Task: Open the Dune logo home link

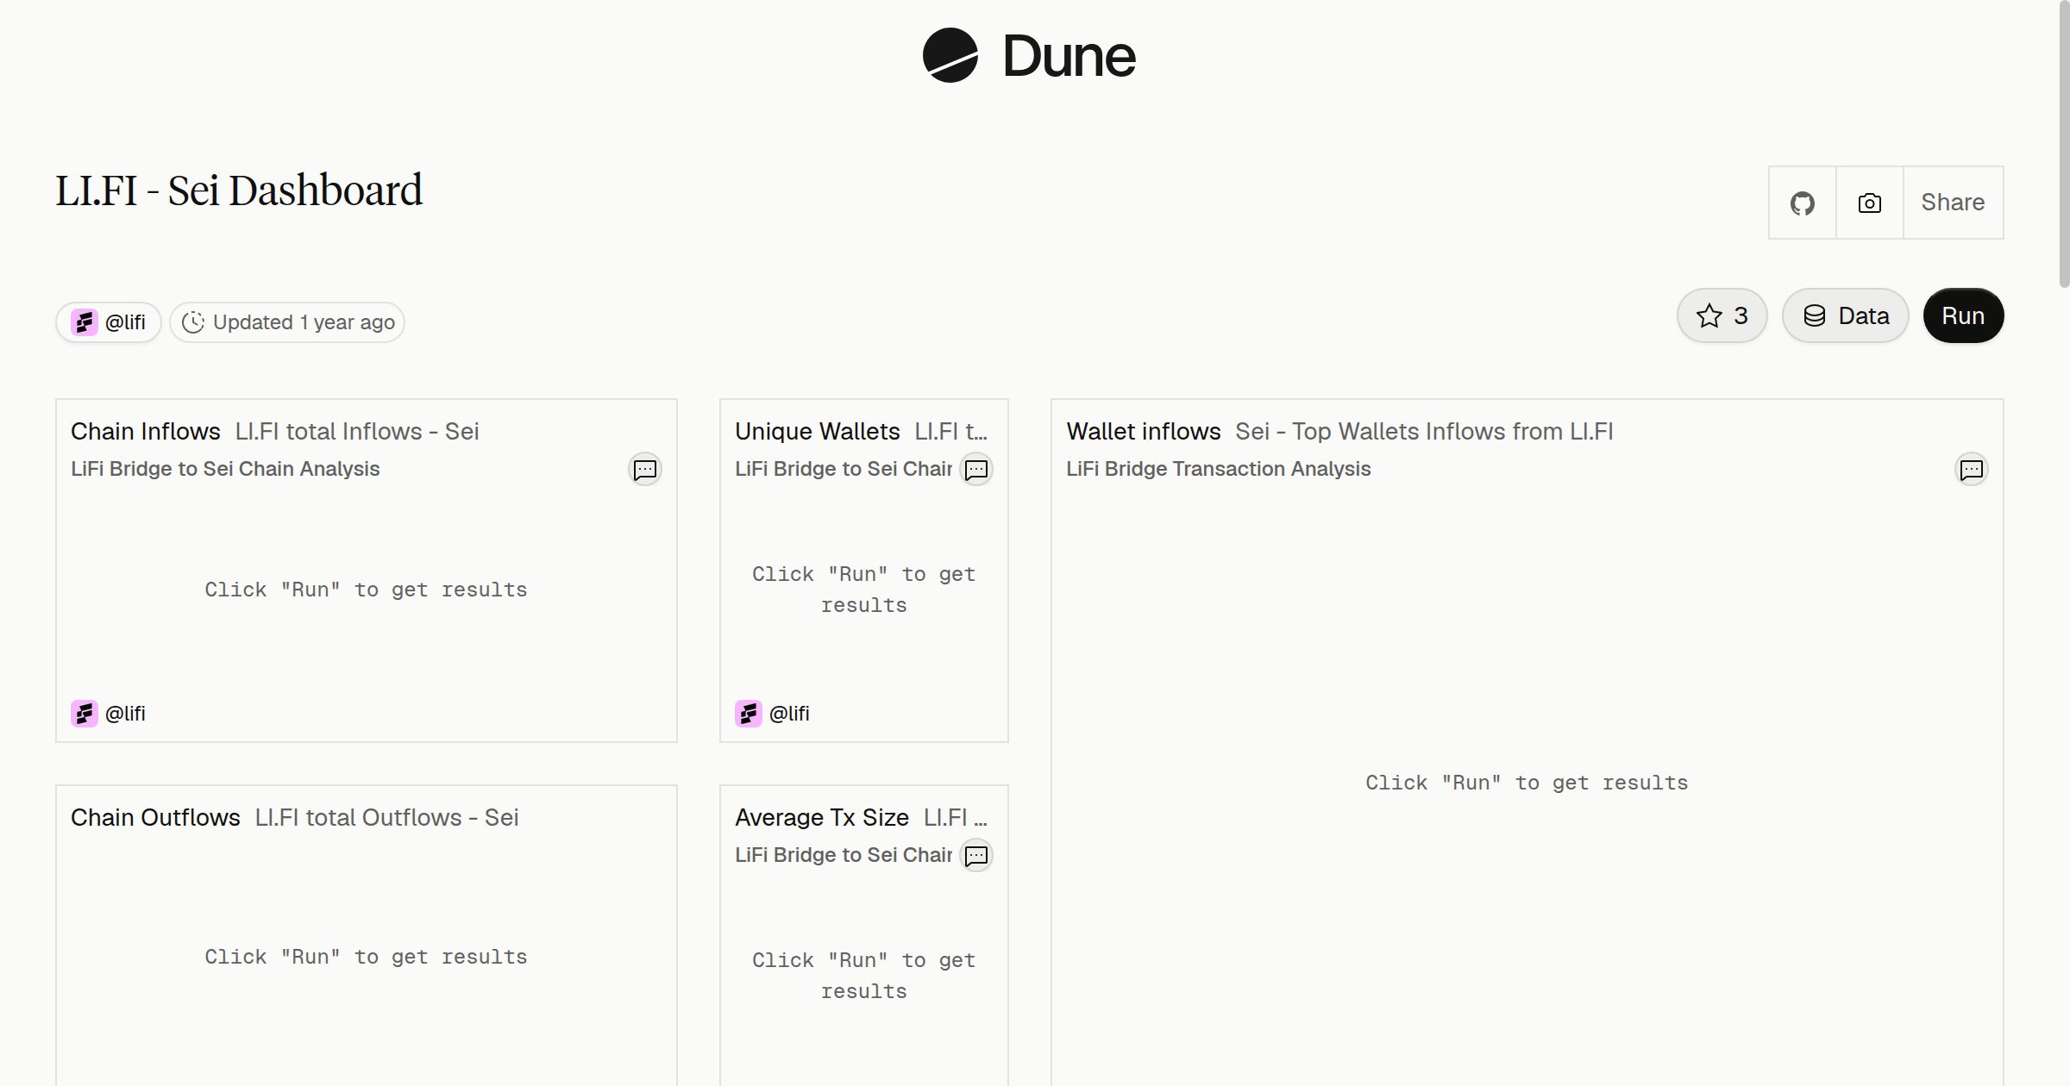Action: pos(1029,56)
